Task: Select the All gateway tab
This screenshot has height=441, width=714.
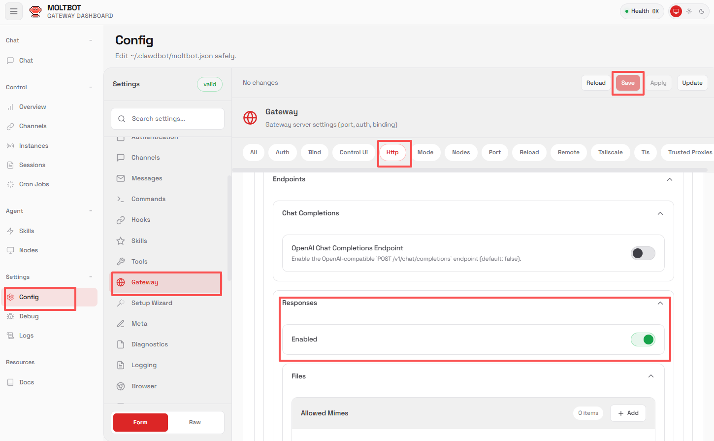Action: (x=254, y=152)
